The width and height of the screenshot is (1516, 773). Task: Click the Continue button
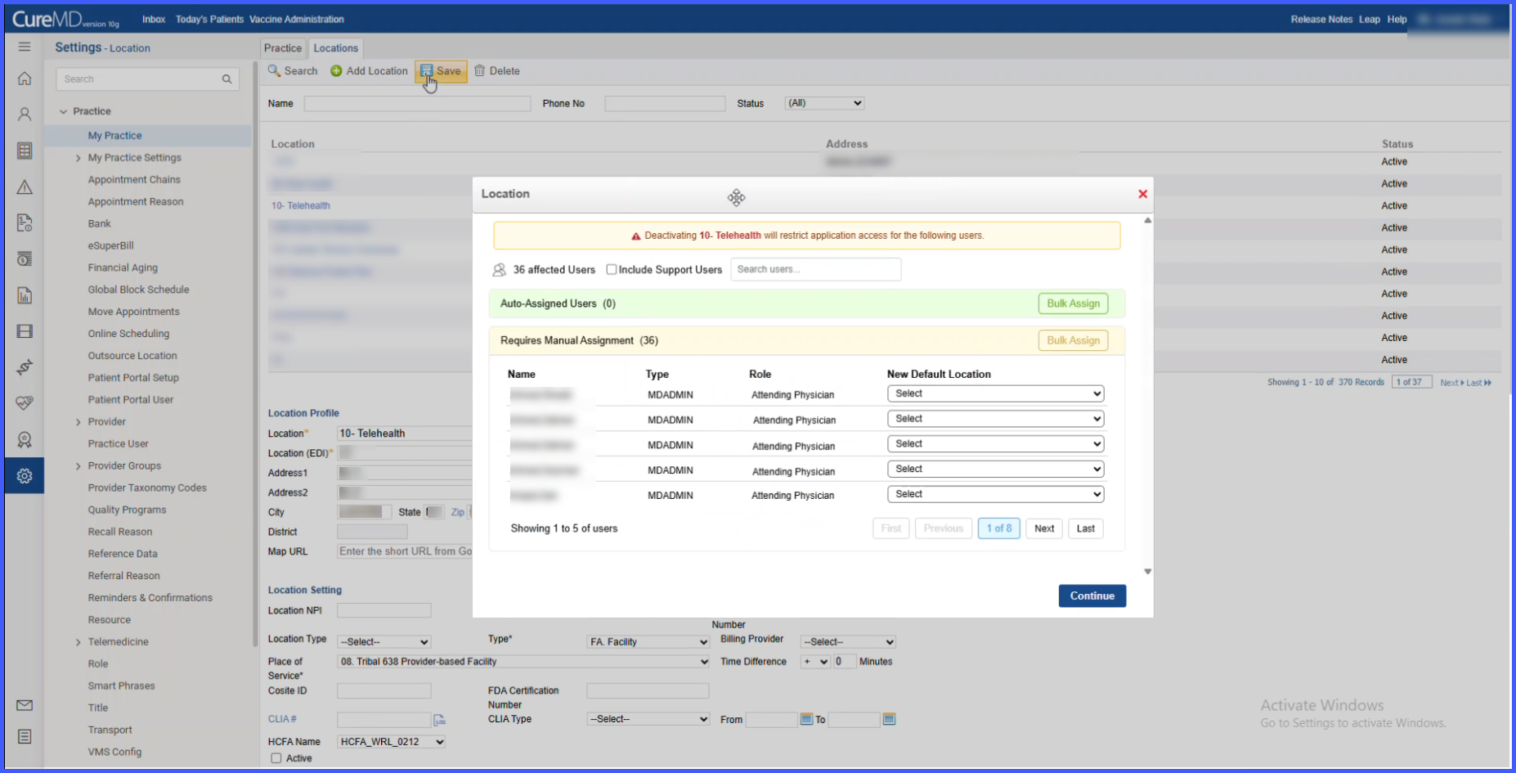point(1092,596)
